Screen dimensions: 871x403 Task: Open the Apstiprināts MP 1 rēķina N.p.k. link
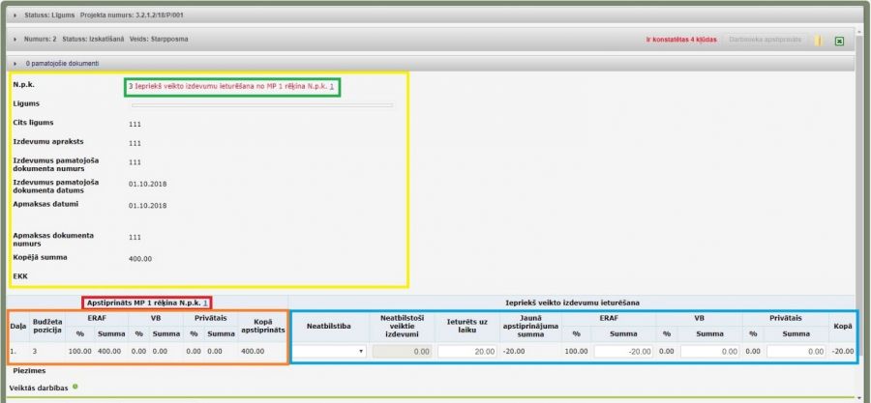click(x=206, y=302)
